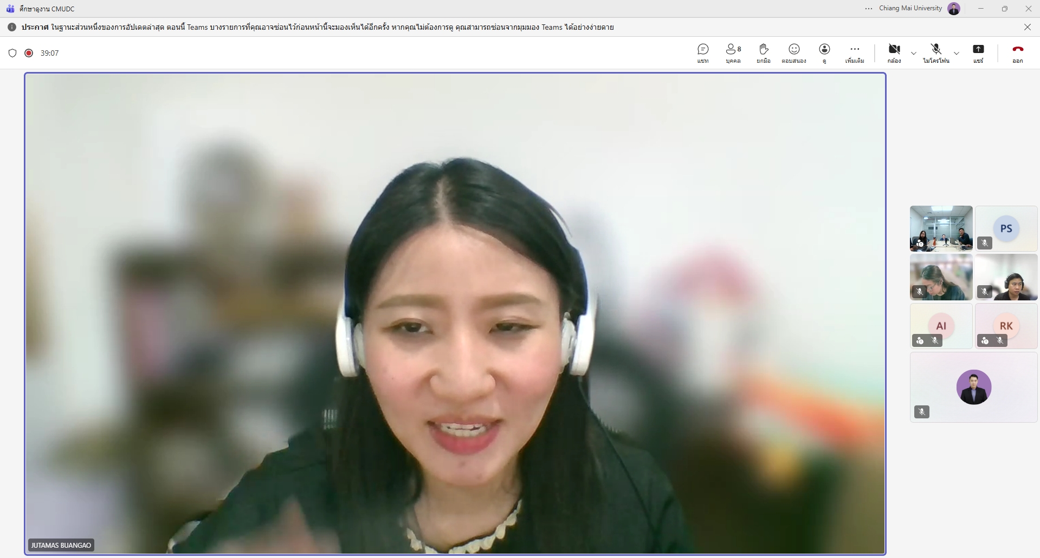Expand microphone device options arrow

pos(957,53)
